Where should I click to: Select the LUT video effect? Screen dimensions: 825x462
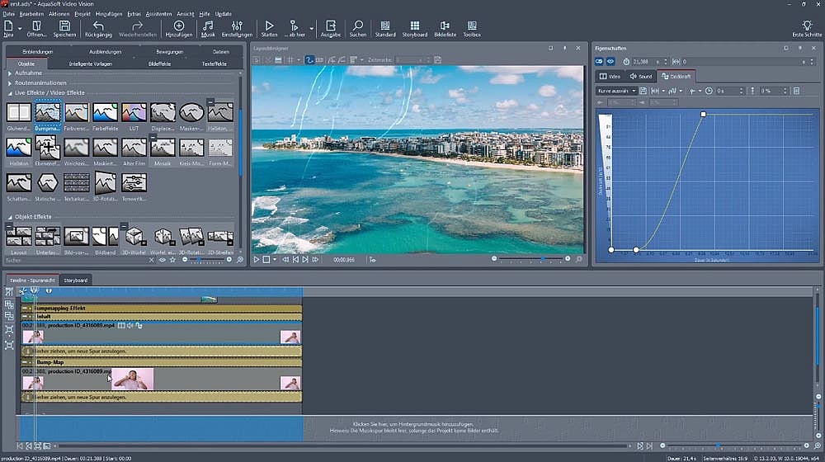134,114
